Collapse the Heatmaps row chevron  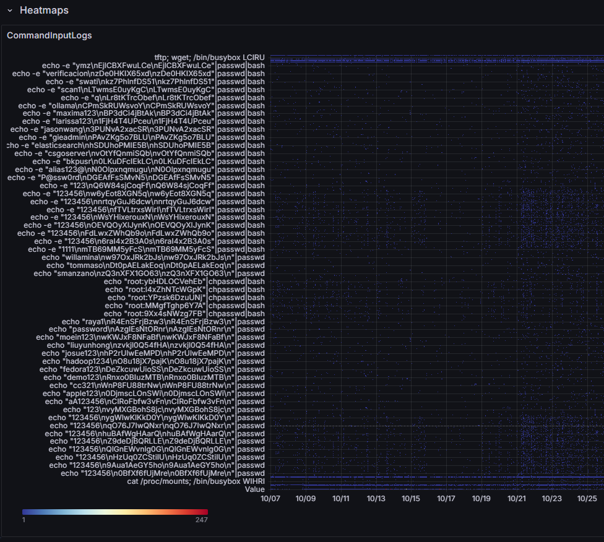coord(10,11)
